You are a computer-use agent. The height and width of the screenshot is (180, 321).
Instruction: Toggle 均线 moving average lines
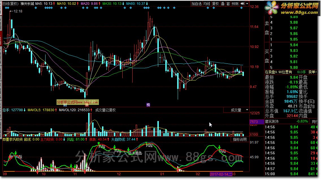coord(207,4)
